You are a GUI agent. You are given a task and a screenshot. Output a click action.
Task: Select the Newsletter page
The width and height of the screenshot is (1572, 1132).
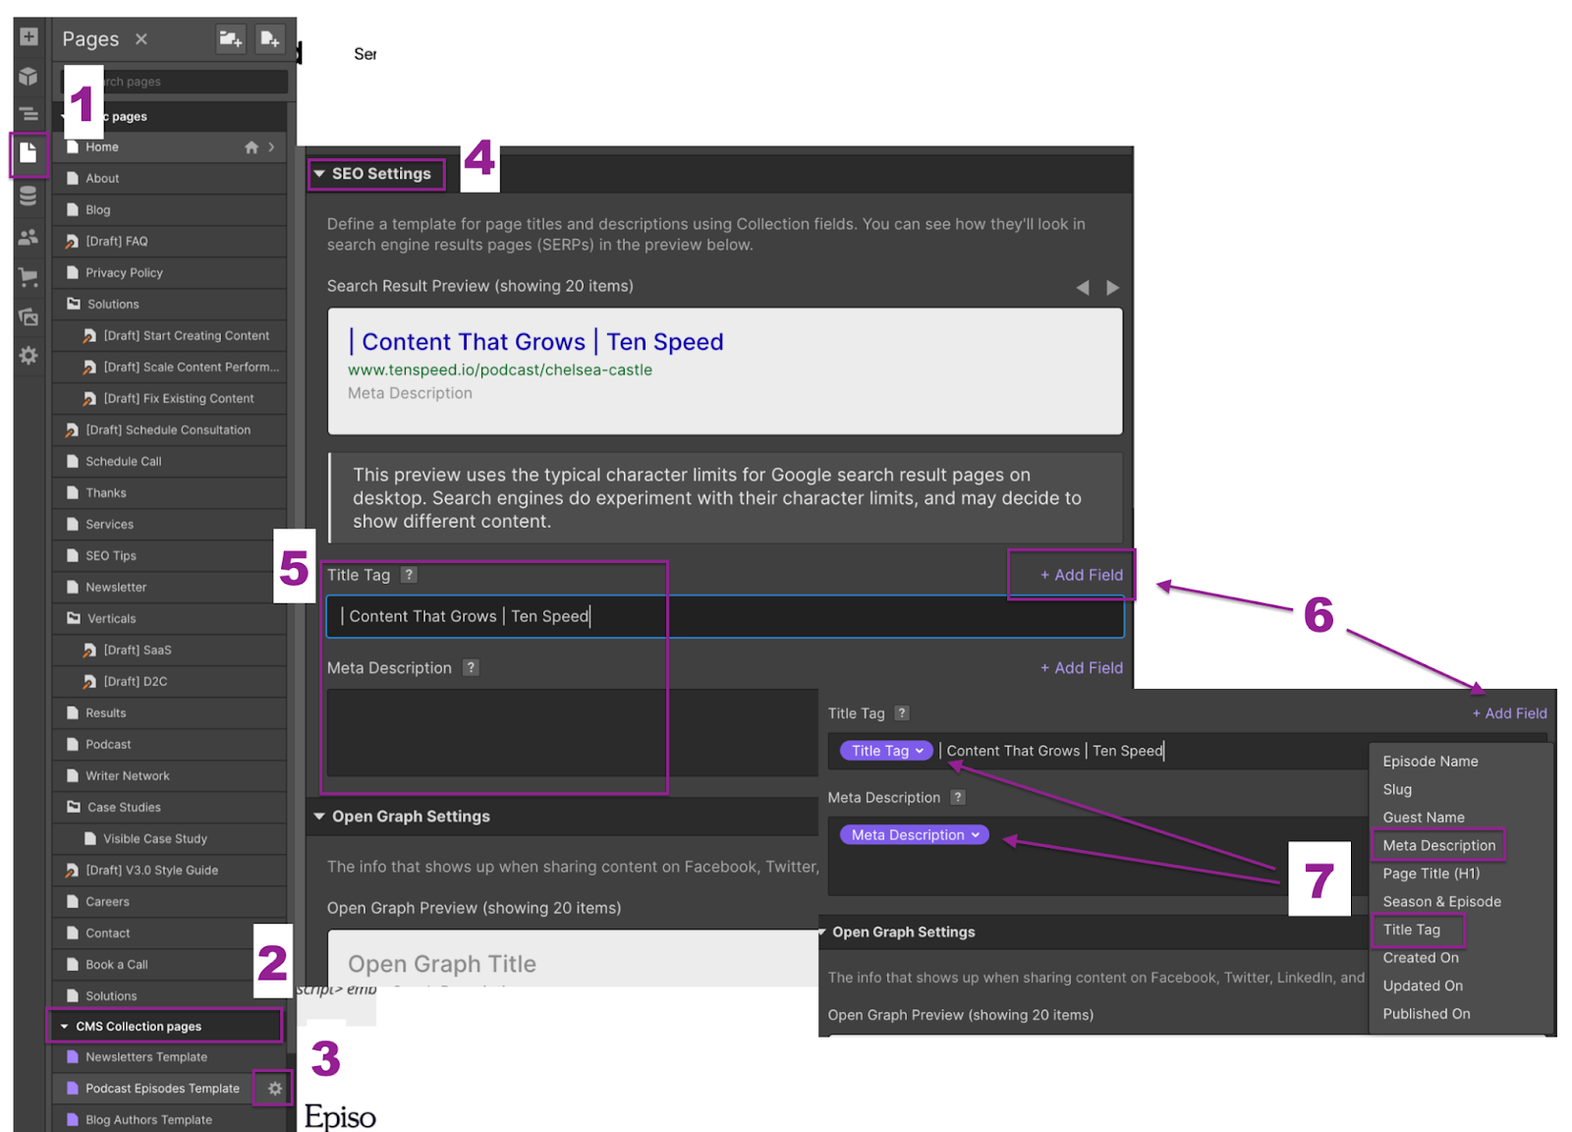click(x=169, y=588)
